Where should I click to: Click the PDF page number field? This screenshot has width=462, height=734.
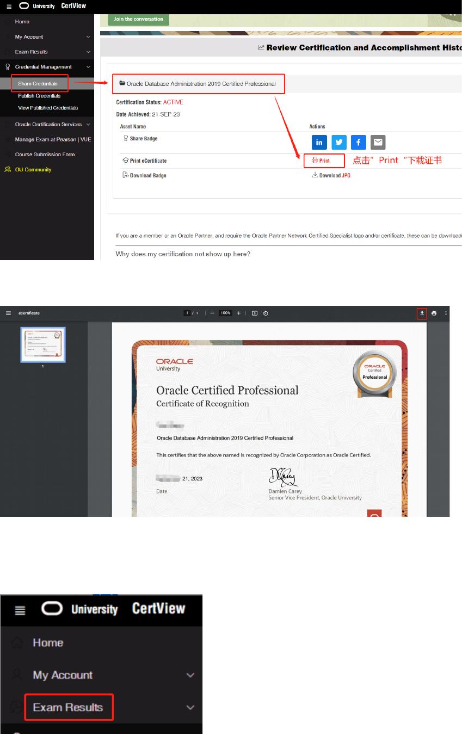188,313
